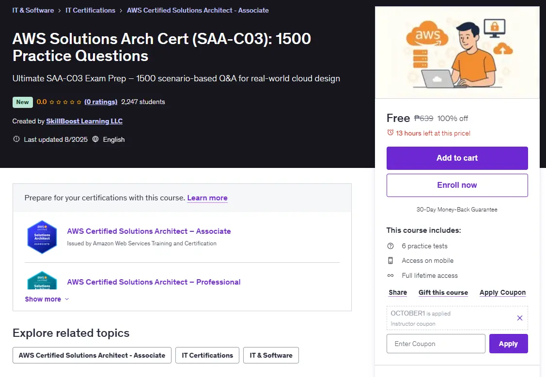Open AWS Certified Solutions Architect - Associate breadcrumb
Viewport: 546px width, 377px height.
[x=198, y=11]
